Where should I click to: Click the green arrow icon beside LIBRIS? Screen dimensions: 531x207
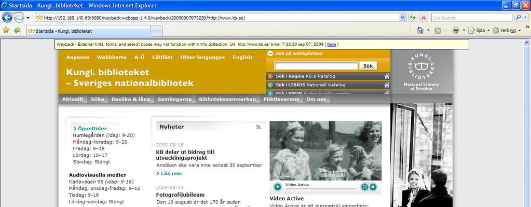click(270, 85)
